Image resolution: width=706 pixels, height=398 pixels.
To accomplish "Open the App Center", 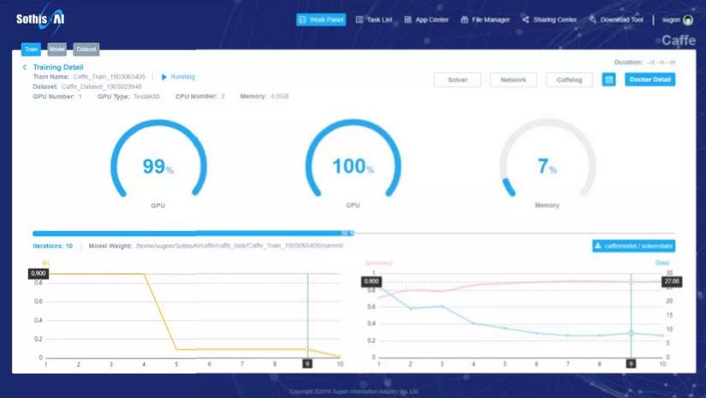I will coord(426,20).
